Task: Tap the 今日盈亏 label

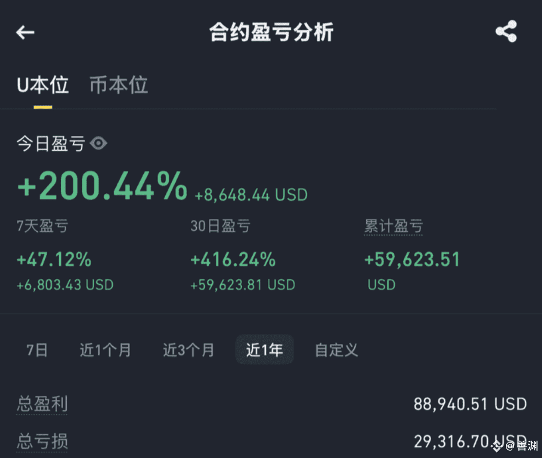Action: [x=51, y=144]
